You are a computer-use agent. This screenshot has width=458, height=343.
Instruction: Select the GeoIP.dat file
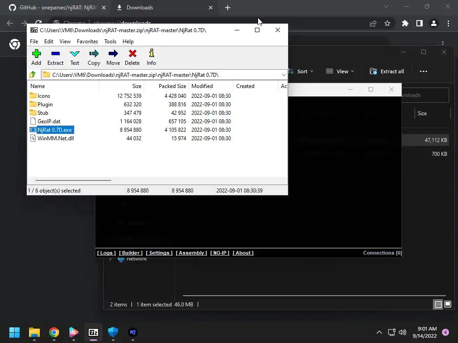point(49,121)
